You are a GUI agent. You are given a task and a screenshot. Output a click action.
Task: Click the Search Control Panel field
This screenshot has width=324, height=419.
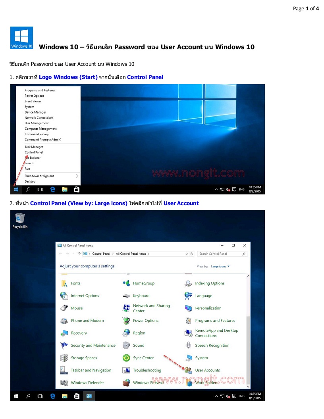(222, 254)
